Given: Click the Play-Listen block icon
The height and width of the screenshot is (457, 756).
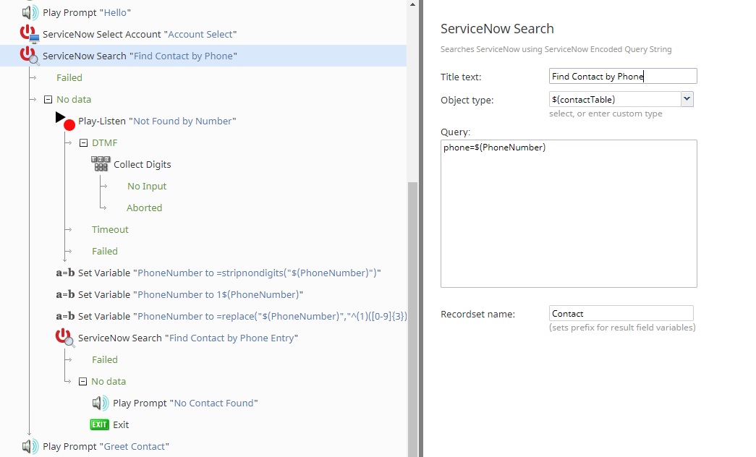Looking at the screenshot, I should coord(66,121).
